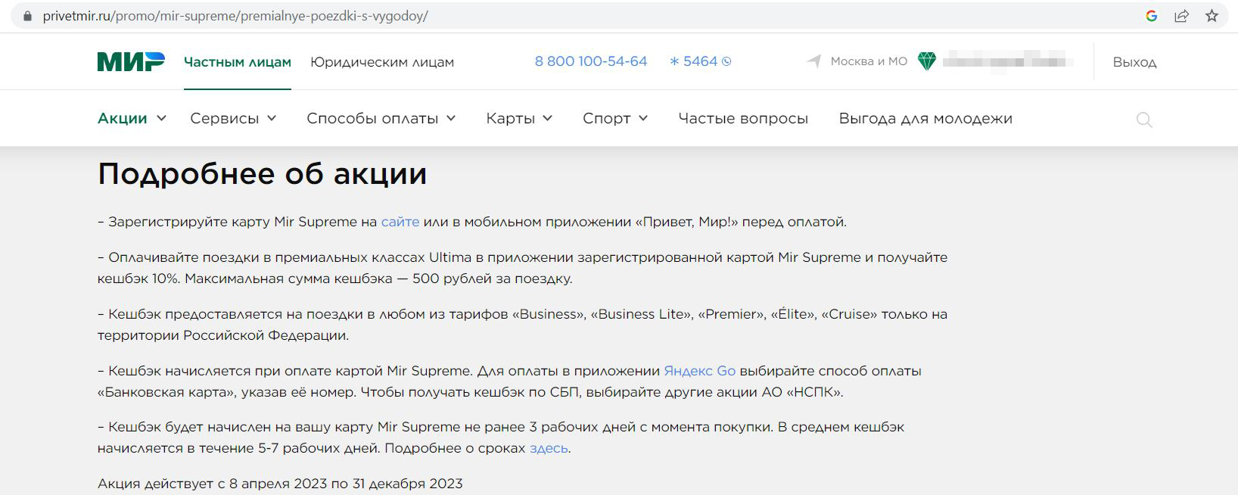Click heading Подробнее об акции
This screenshot has height=495, width=1238.
click(263, 174)
